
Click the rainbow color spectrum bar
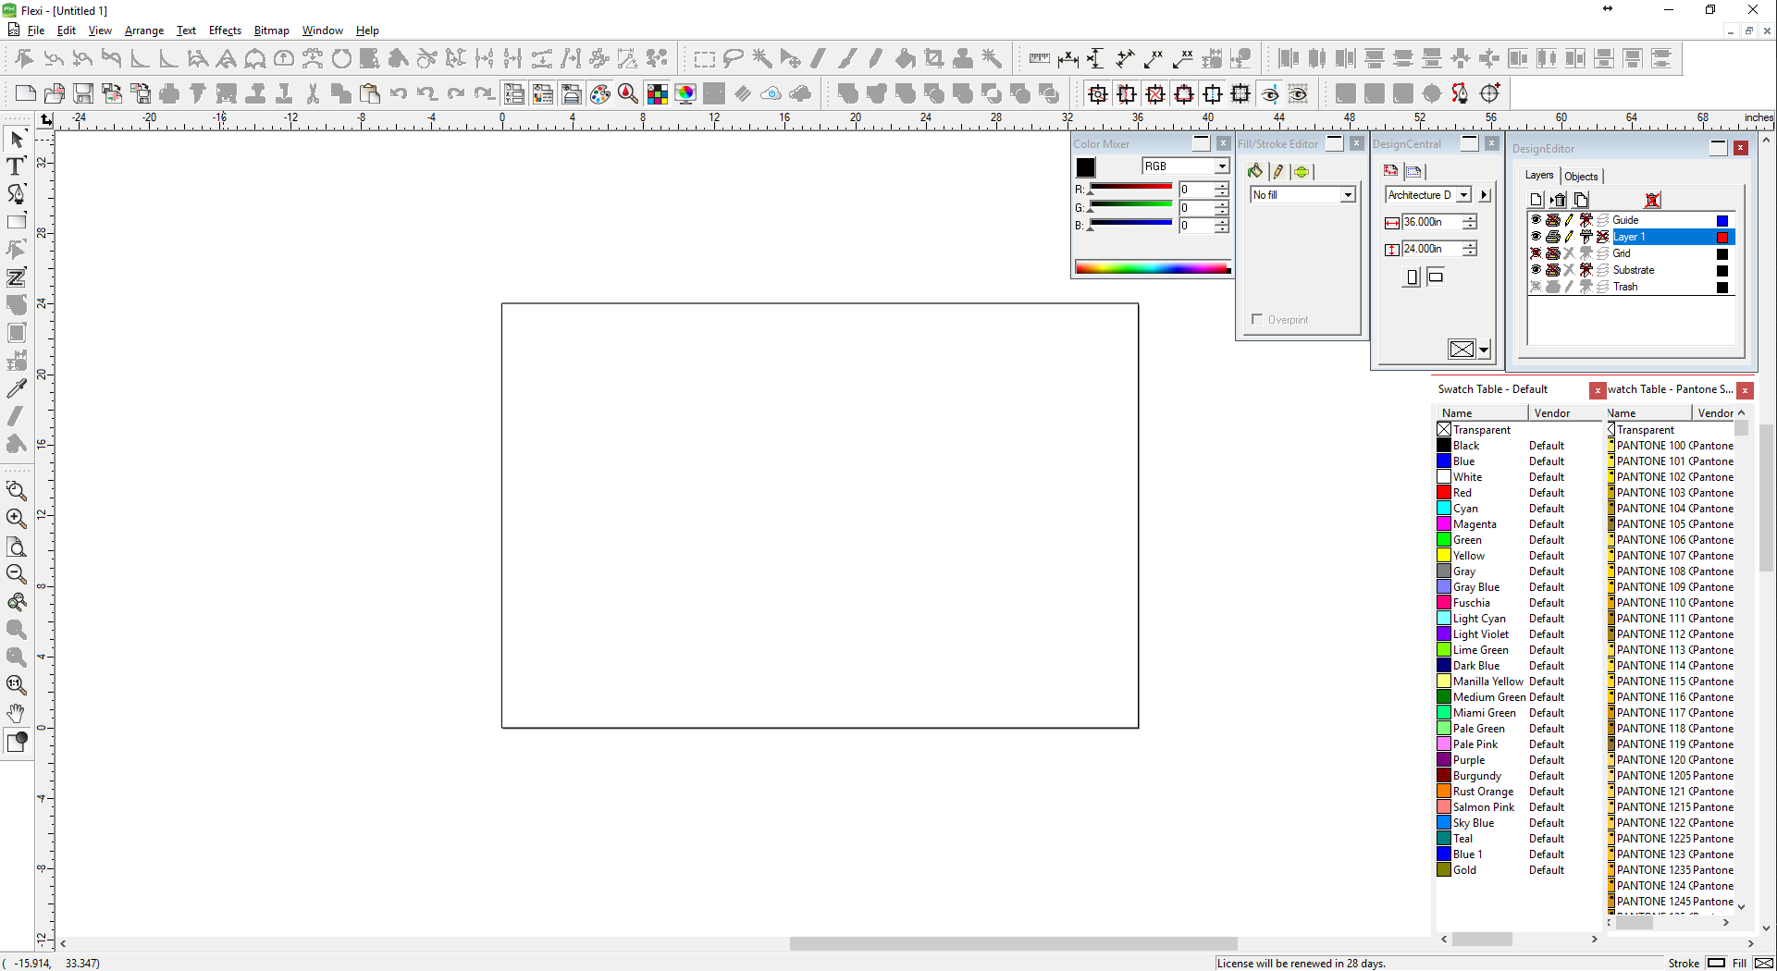tap(1153, 268)
